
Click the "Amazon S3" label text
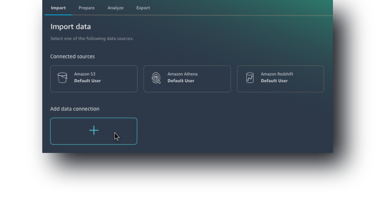pos(85,74)
